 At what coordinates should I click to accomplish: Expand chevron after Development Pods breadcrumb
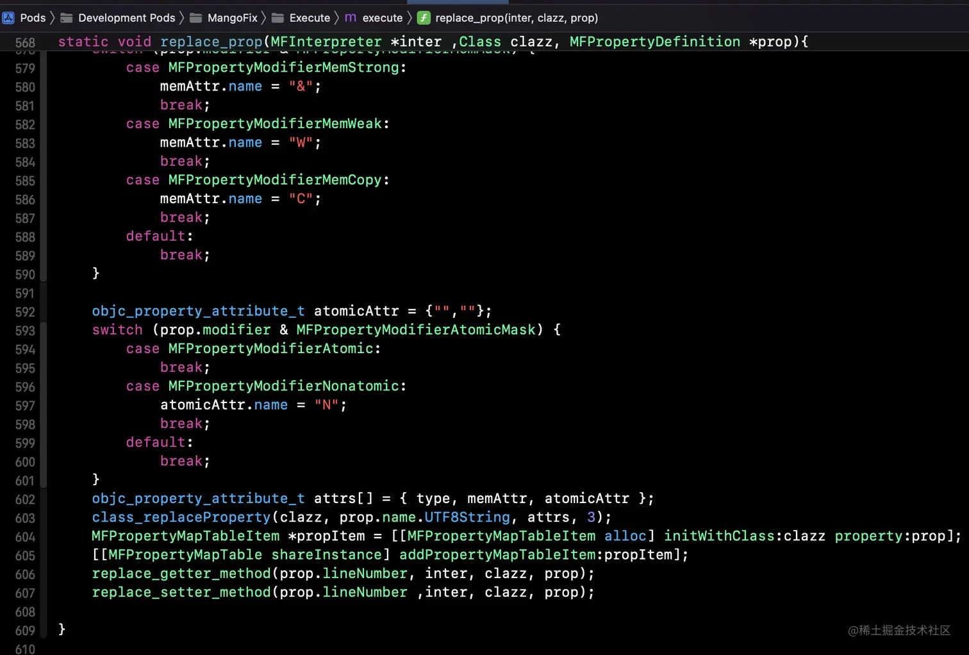point(182,18)
